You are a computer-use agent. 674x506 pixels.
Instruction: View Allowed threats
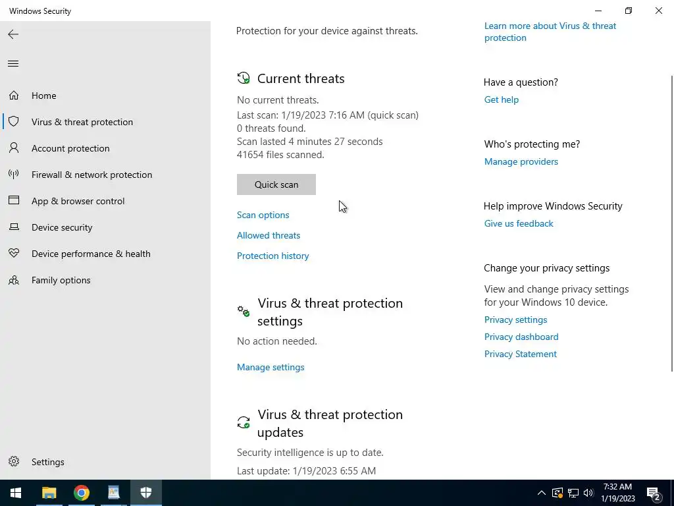click(x=269, y=235)
